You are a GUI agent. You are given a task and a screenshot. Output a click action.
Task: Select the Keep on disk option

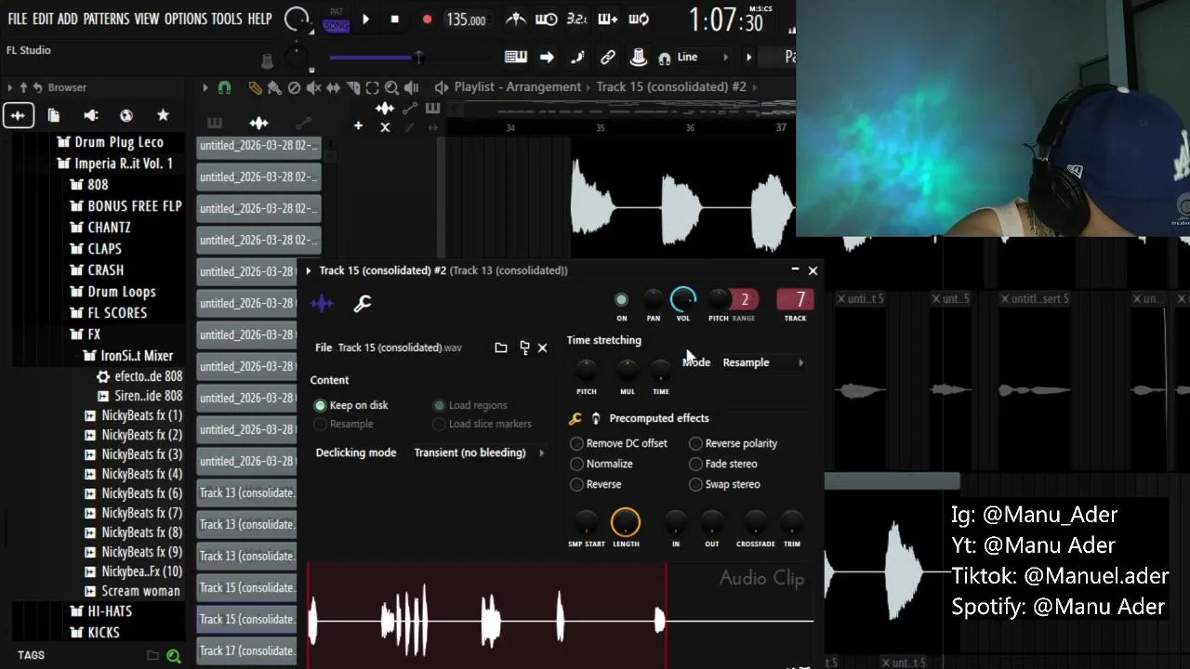[x=352, y=405]
